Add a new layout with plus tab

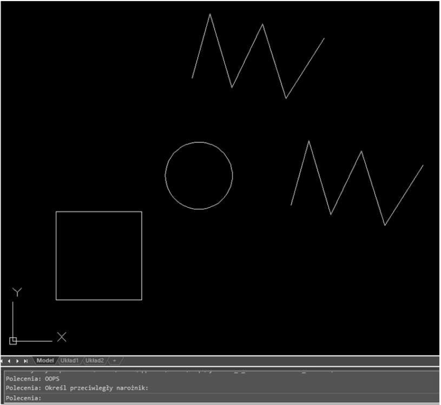(114, 361)
